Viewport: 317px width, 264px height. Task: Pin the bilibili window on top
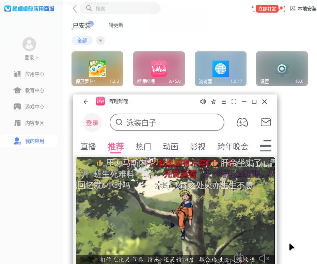pos(213,101)
